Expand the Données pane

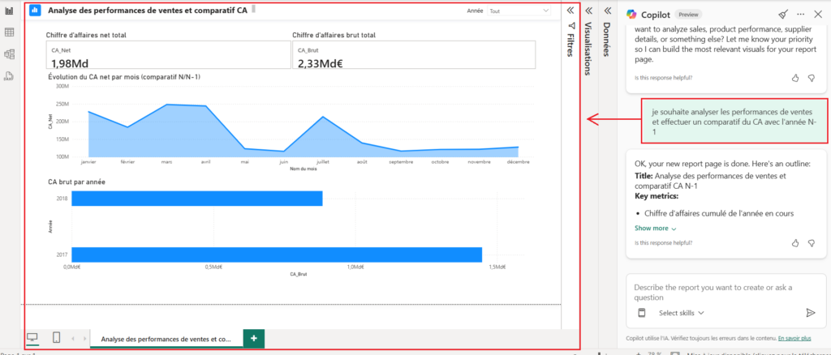tap(607, 10)
